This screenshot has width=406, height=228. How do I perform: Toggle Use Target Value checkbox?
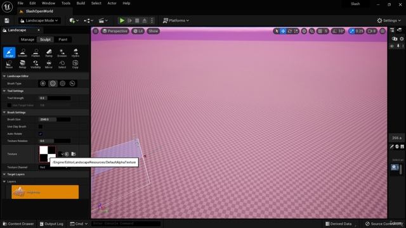(x=10, y=105)
